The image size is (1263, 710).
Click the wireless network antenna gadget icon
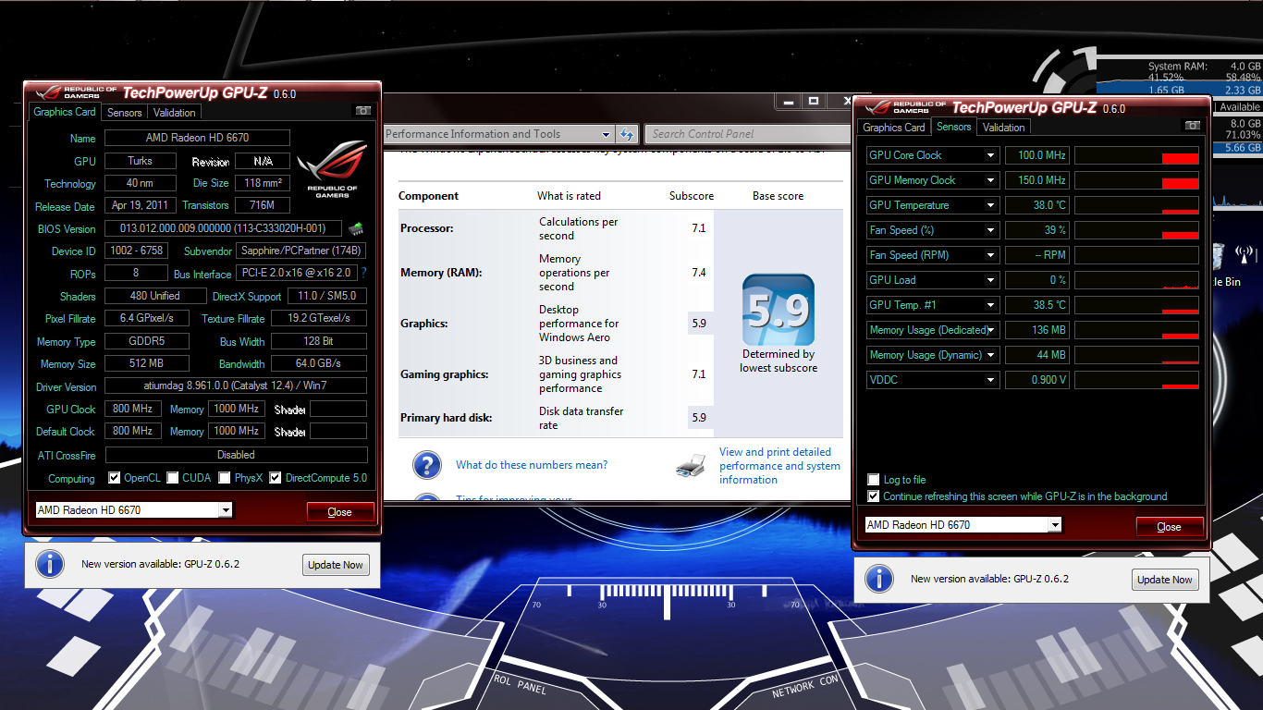pyautogui.click(x=1245, y=254)
